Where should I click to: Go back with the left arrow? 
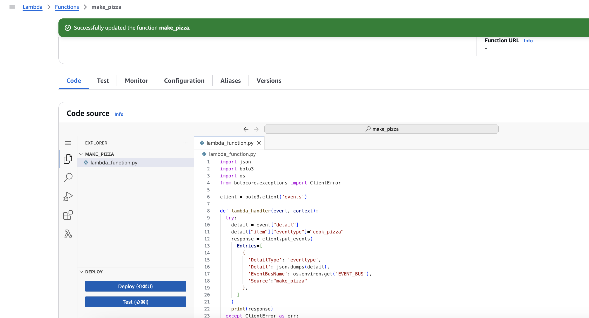(x=246, y=129)
